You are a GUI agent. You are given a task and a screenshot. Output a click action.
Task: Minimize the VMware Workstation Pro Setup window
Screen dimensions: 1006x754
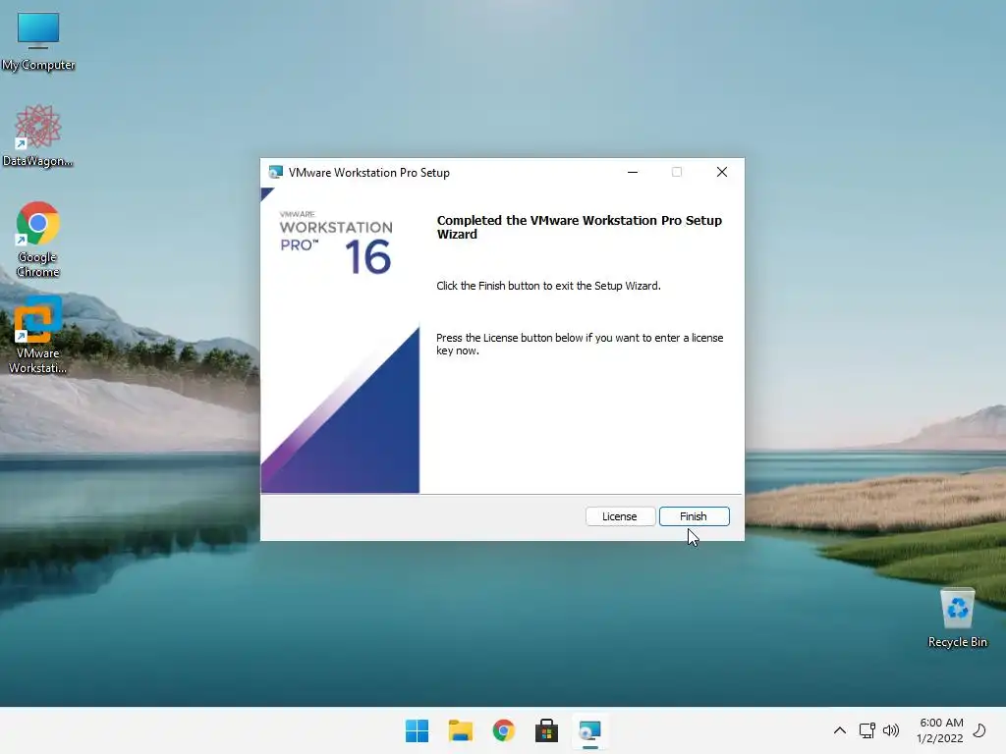tap(633, 172)
